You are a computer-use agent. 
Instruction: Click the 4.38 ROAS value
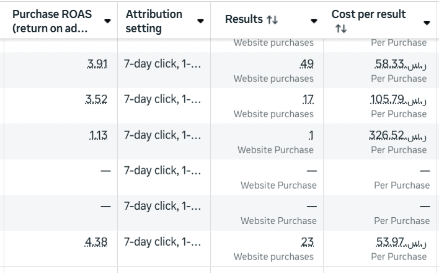(97, 242)
